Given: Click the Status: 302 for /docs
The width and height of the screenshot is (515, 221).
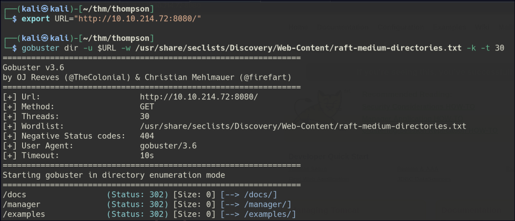Looking at the screenshot, I should (137, 195).
